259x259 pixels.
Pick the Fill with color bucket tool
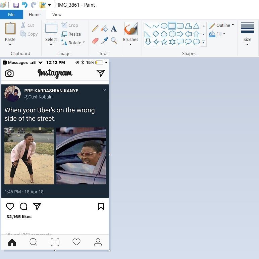pyautogui.click(x=104, y=29)
